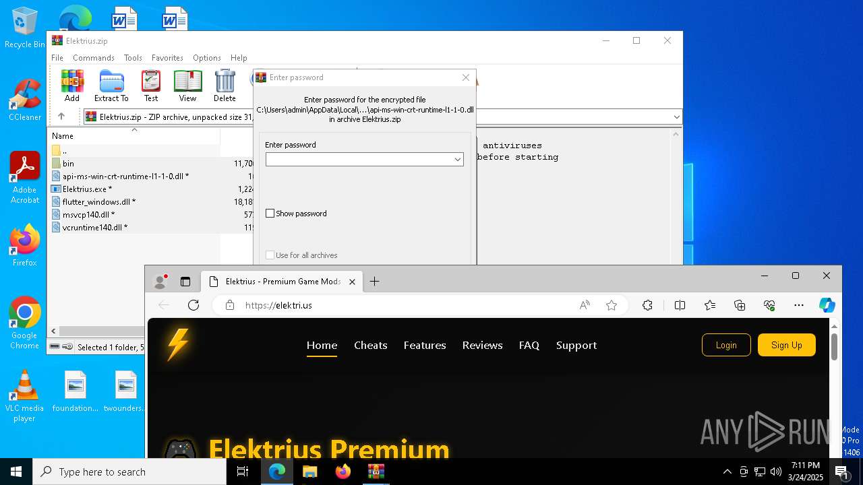This screenshot has width=863, height=485.
Task: Open the Commands menu in WinRAR
Action: 94,58
